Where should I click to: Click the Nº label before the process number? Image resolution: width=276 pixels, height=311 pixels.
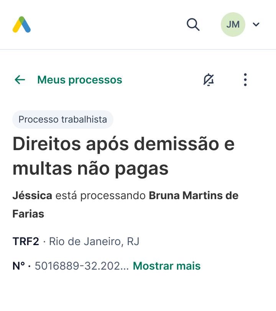19,266
